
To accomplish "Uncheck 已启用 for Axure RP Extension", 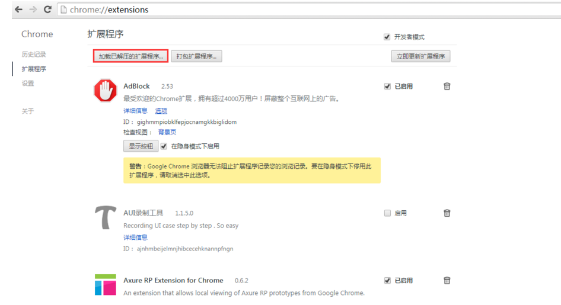I will coord(387,280).
